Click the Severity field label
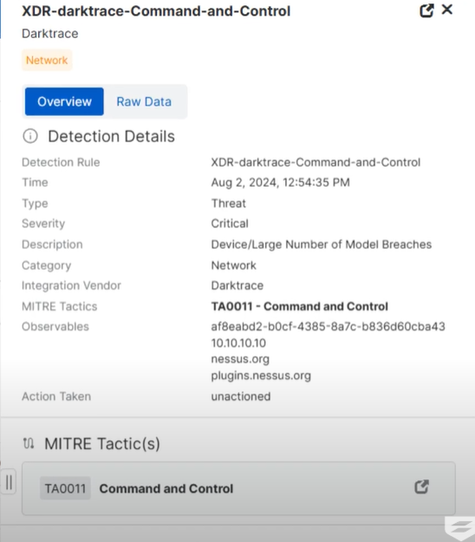 [x=43, y=224]
